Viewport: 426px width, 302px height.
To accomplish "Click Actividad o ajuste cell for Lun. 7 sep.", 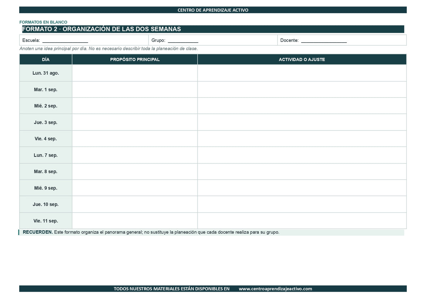I will pos(302,155).
